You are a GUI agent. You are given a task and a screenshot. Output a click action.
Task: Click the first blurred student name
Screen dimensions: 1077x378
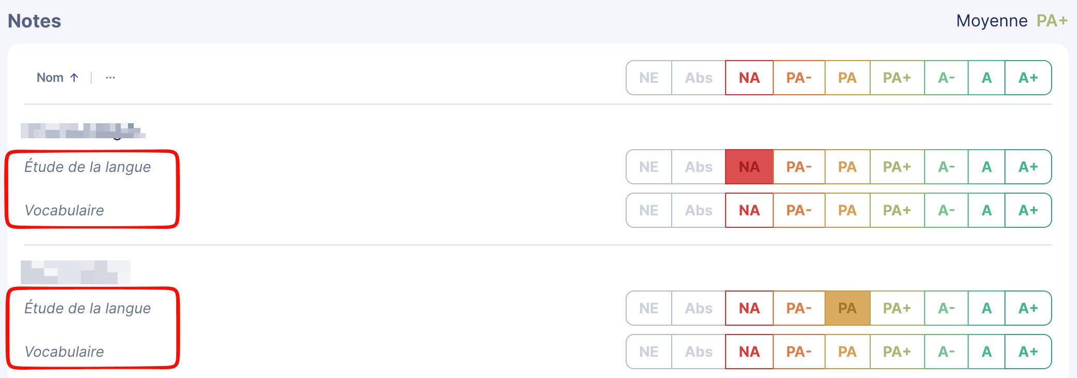(83, 131)
